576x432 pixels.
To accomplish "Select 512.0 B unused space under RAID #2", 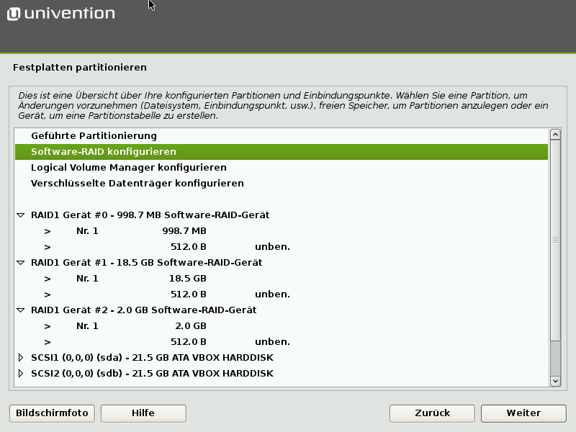I will (282, 341).
